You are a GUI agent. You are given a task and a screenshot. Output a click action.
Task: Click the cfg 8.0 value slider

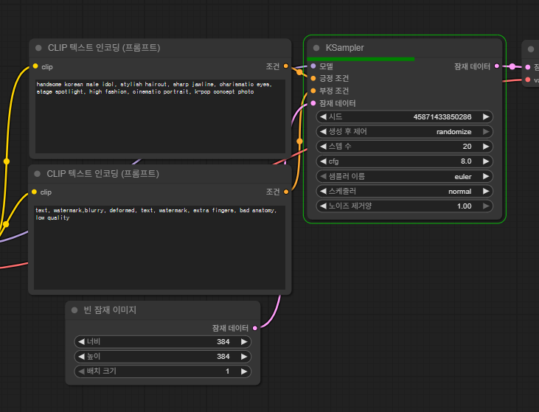click(404, 161)
